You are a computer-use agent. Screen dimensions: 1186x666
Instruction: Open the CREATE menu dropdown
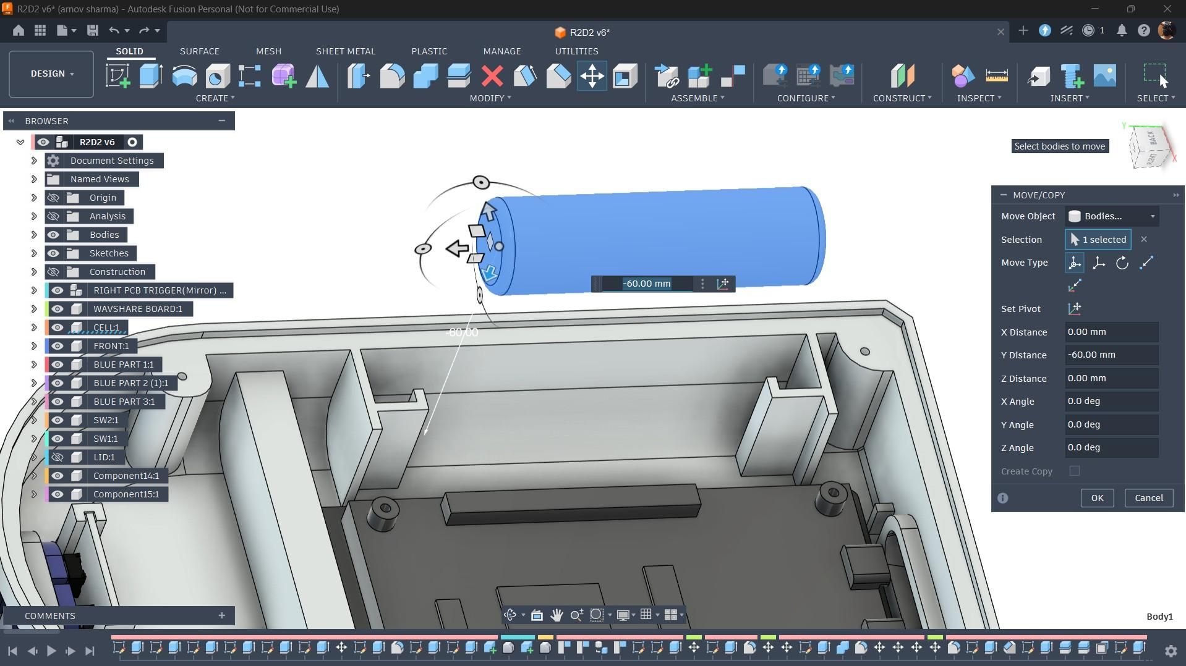[x=215, y=98]
